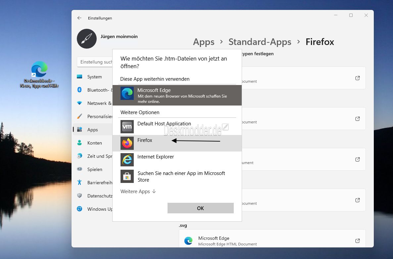This screenshot has width=393, height=259.
Task: Go back using the arrow beside Einstellungen
Action: click(x=79, y=18)
